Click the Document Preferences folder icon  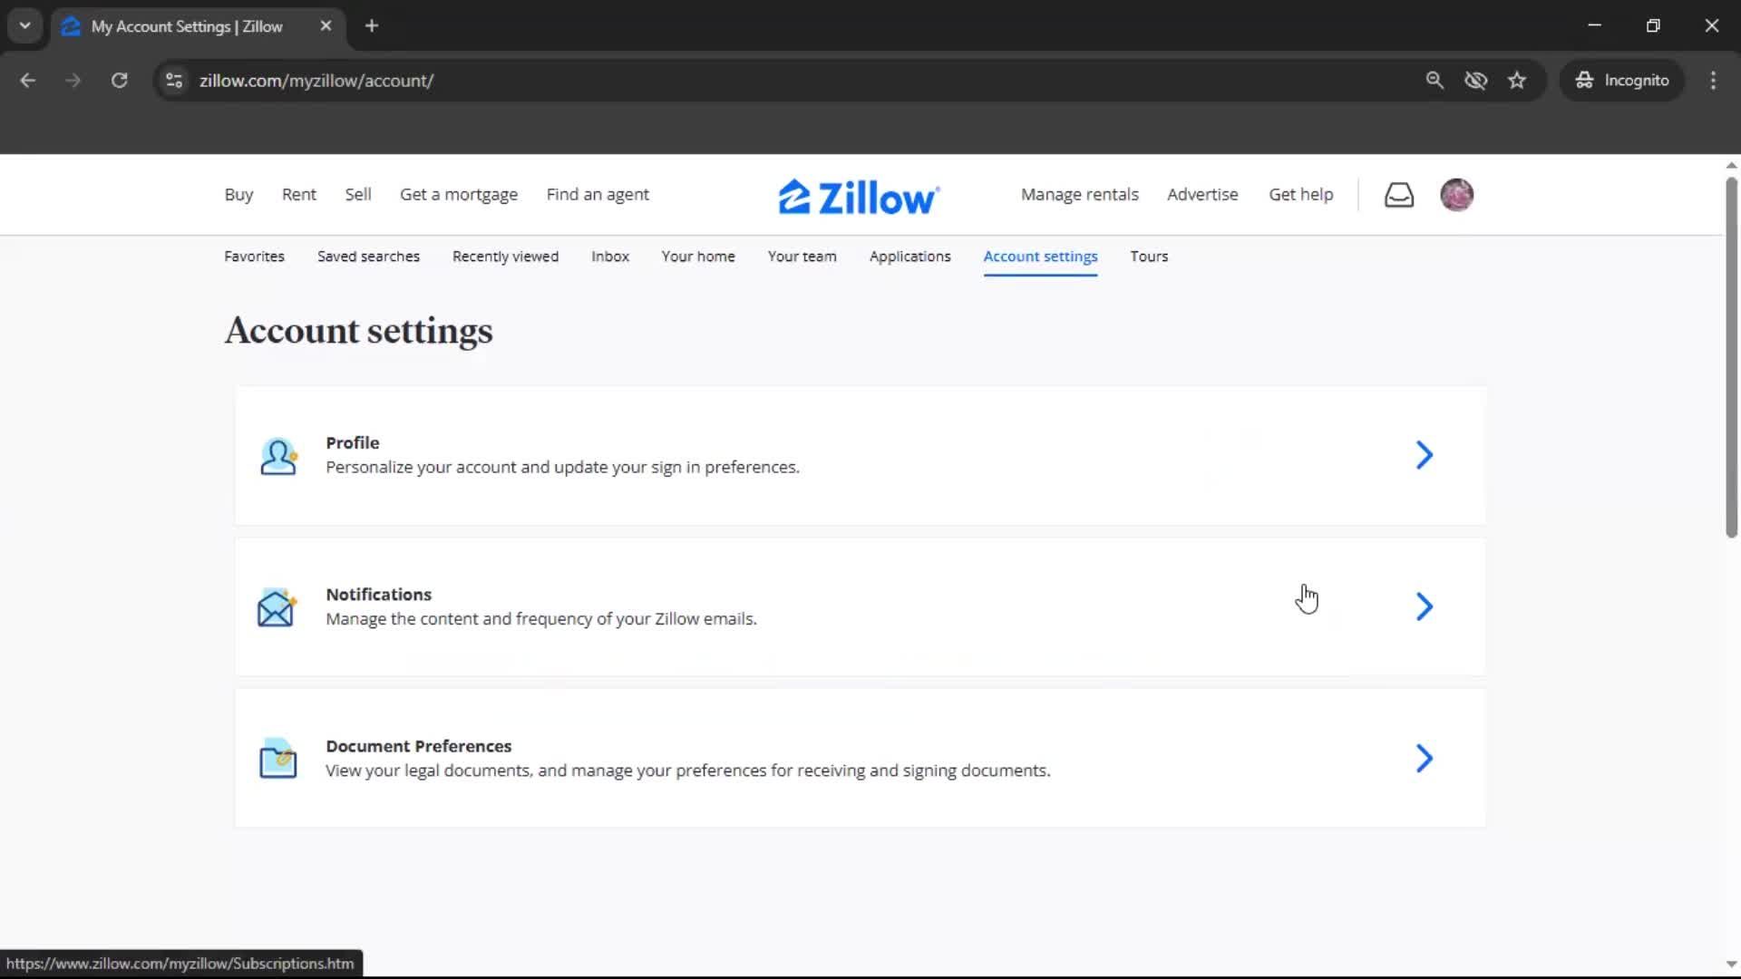[x=277, y=759]
